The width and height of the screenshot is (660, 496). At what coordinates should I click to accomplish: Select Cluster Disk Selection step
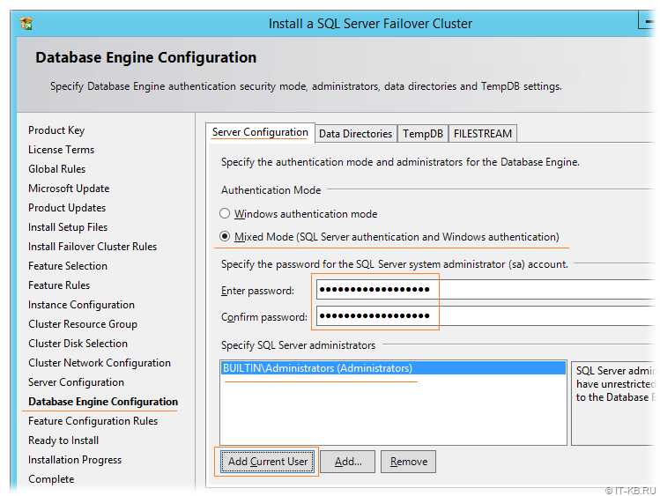(x=78, y=344)
